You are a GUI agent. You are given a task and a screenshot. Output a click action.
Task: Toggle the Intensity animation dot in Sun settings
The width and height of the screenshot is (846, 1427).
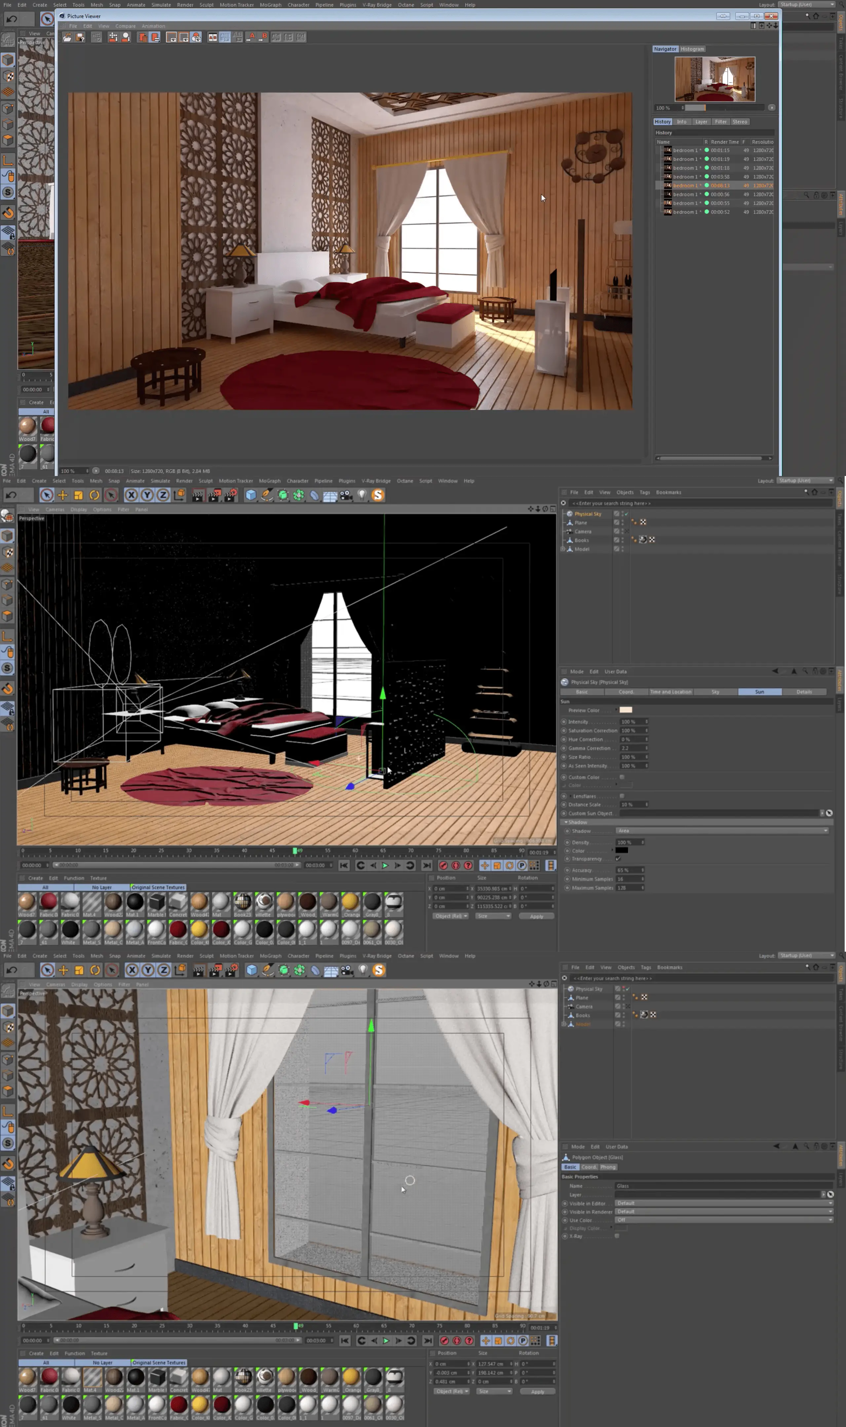click(x=564, y=721)
